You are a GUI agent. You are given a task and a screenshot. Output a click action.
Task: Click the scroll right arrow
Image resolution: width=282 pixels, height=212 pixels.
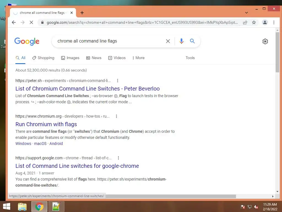(273, 196)
